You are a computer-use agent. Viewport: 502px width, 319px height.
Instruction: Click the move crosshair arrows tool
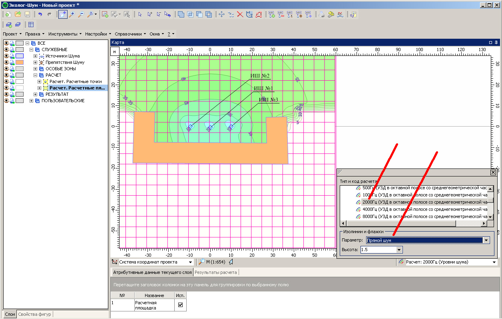221,14
